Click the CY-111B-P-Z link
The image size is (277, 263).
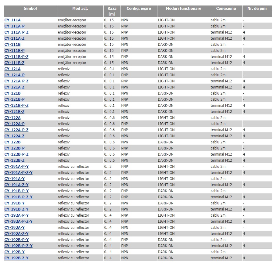coord(16,57)
